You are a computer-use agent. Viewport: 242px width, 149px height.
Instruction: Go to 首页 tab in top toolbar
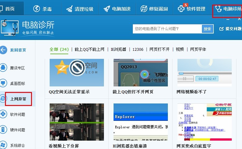[10, 9]
